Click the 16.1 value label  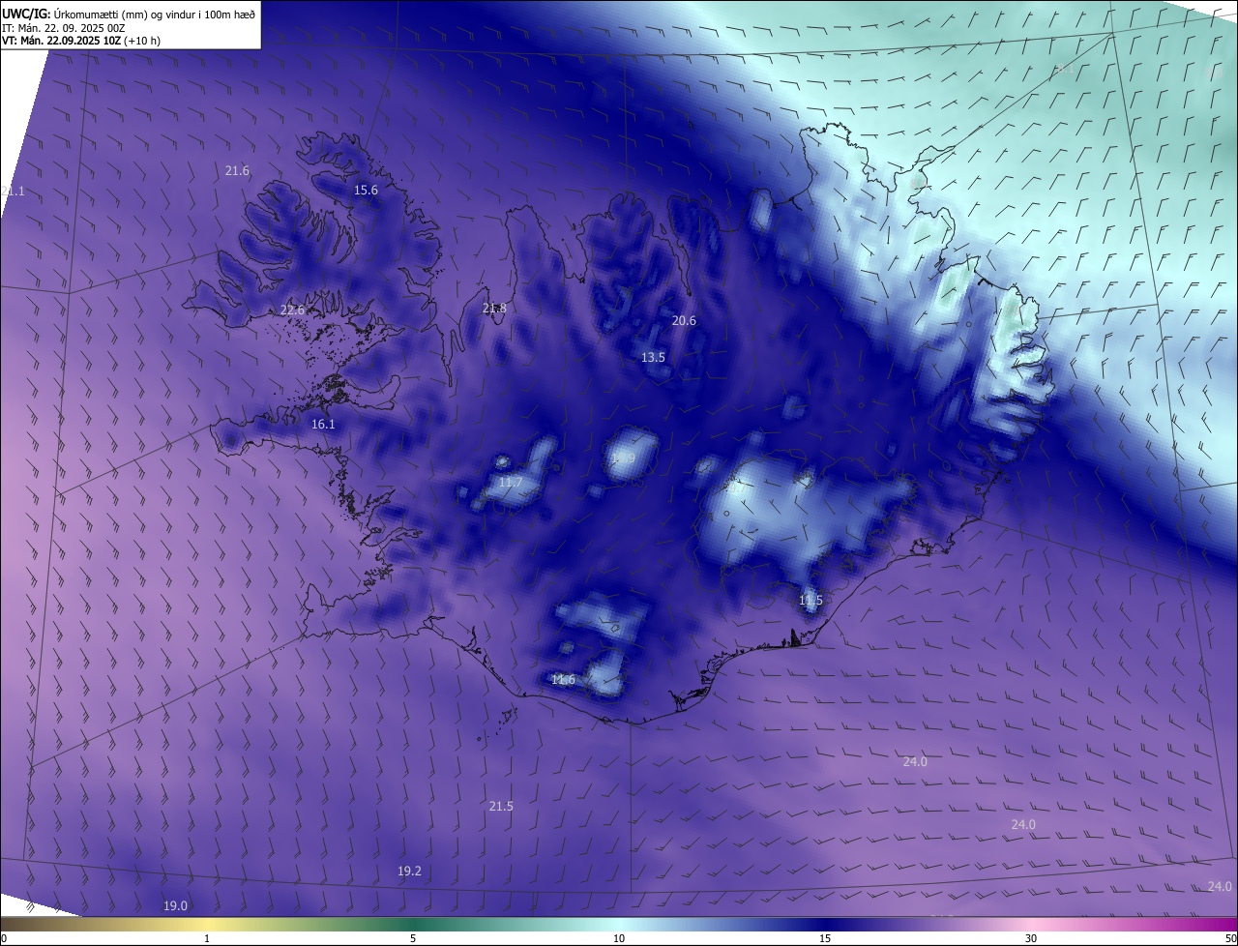(x=323, y=425)
